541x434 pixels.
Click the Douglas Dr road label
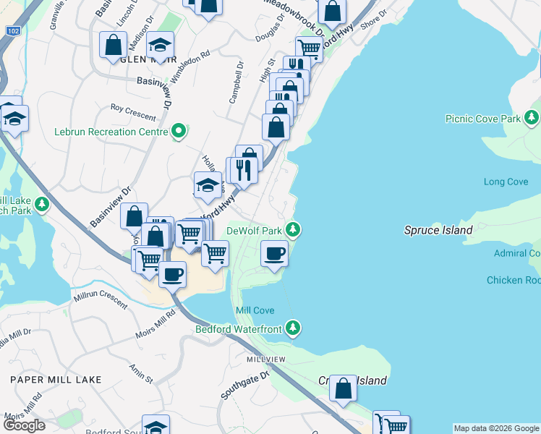[x=270, y=27]
